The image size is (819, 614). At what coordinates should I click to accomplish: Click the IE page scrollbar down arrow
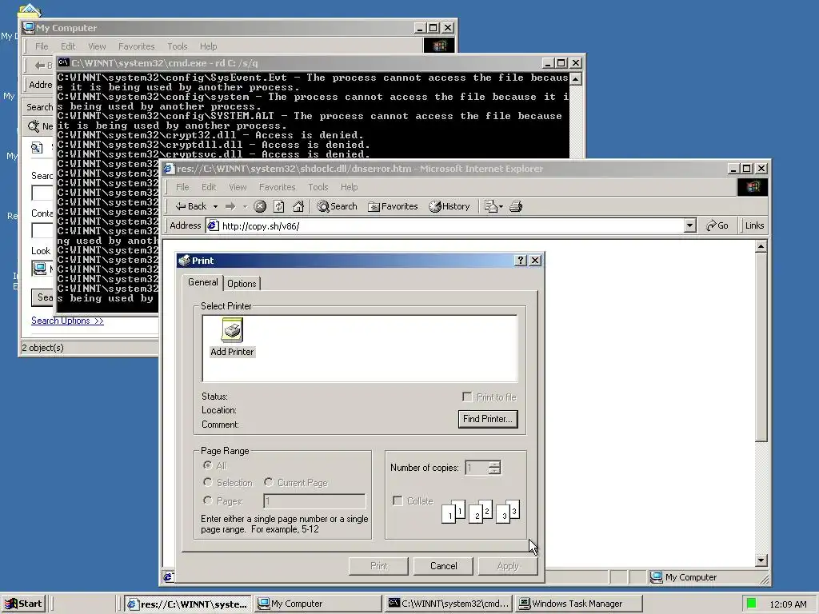761,560
